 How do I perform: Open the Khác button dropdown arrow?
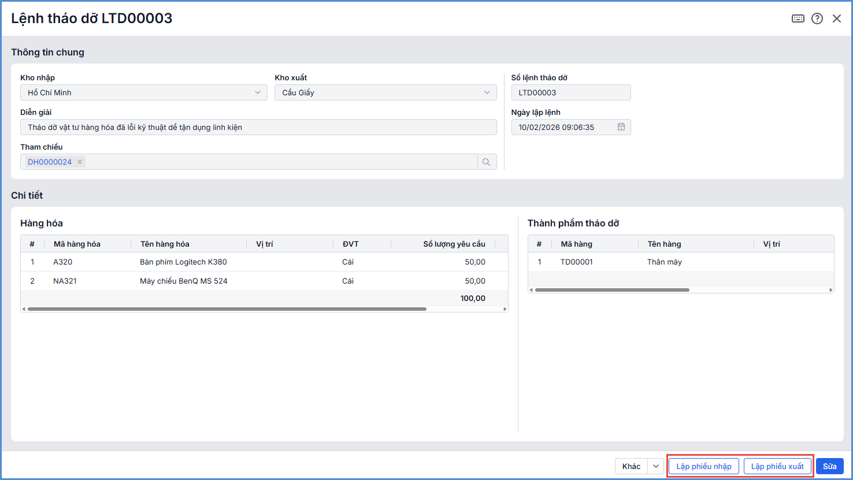656,467
